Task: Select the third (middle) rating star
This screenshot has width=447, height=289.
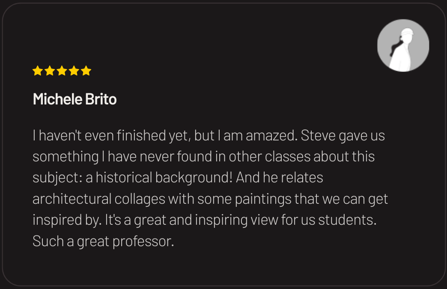Action: coord(62,71)
